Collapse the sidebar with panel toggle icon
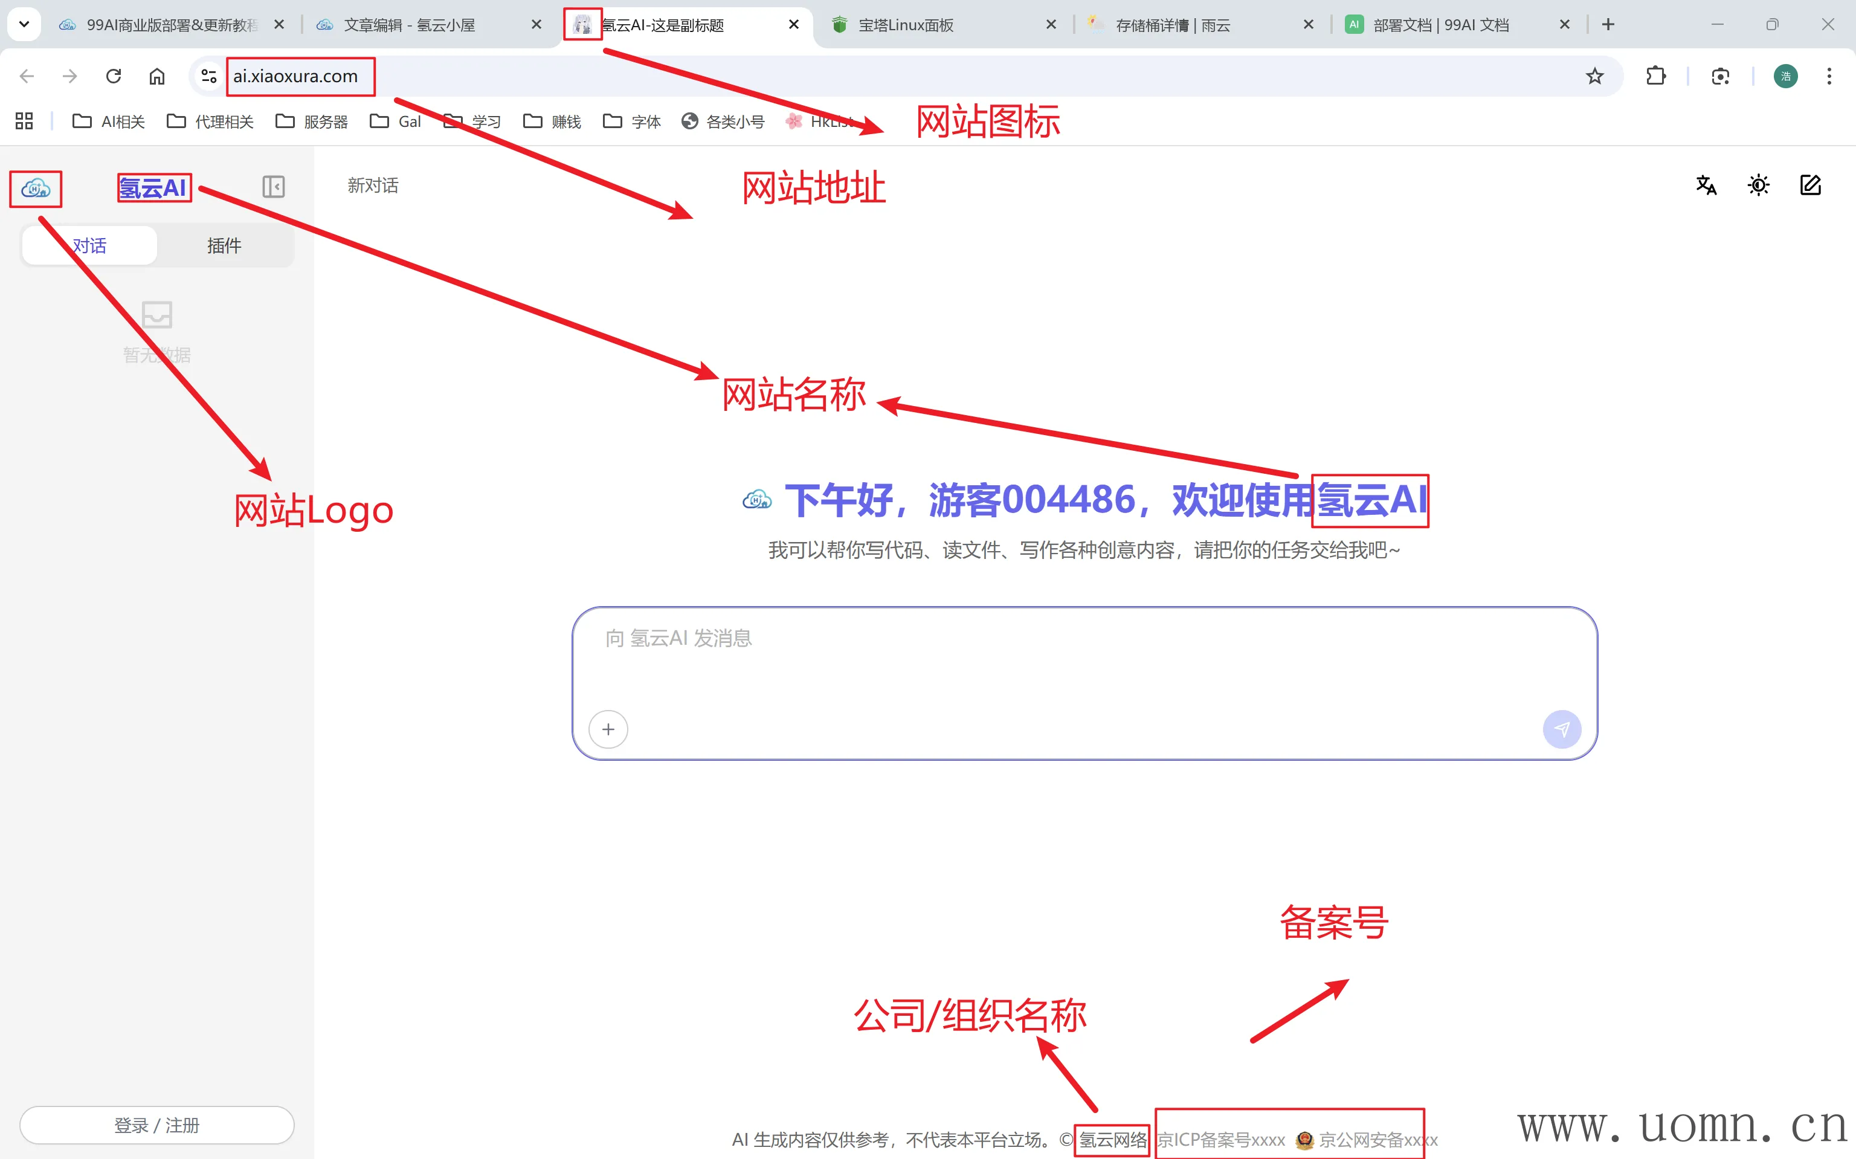 pyautogui.click(x=273, y=186)
